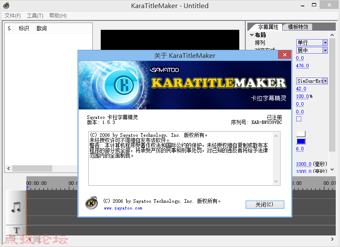Click the properties panel vertical scrollbar thumb

click(x=332, y=95)
